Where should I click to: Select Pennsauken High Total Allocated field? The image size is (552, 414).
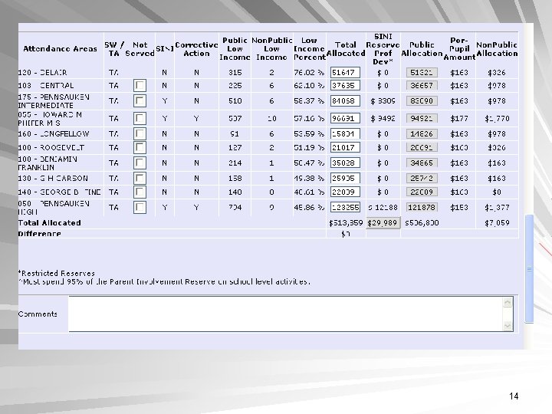point(345,207)
